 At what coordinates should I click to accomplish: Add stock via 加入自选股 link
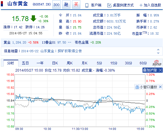[x=152, y=5]
